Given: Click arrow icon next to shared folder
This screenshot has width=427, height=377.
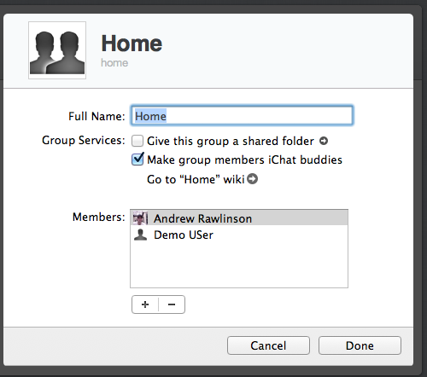Looking at the screenshot, I should (x=324, y=141).
